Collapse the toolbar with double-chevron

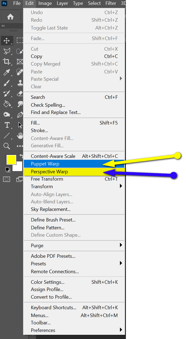click(3, 26)
